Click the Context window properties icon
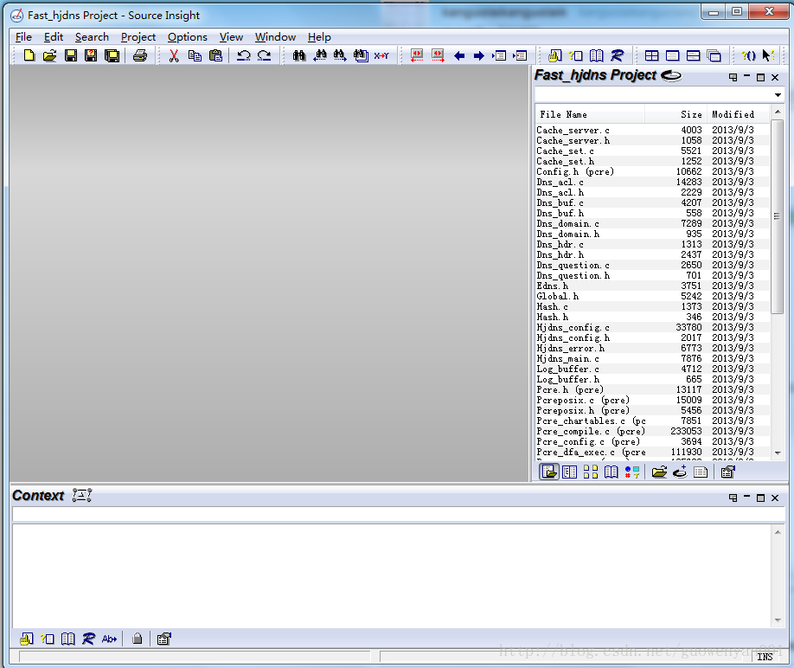794x668 pixels. click(x=164, y=639)
